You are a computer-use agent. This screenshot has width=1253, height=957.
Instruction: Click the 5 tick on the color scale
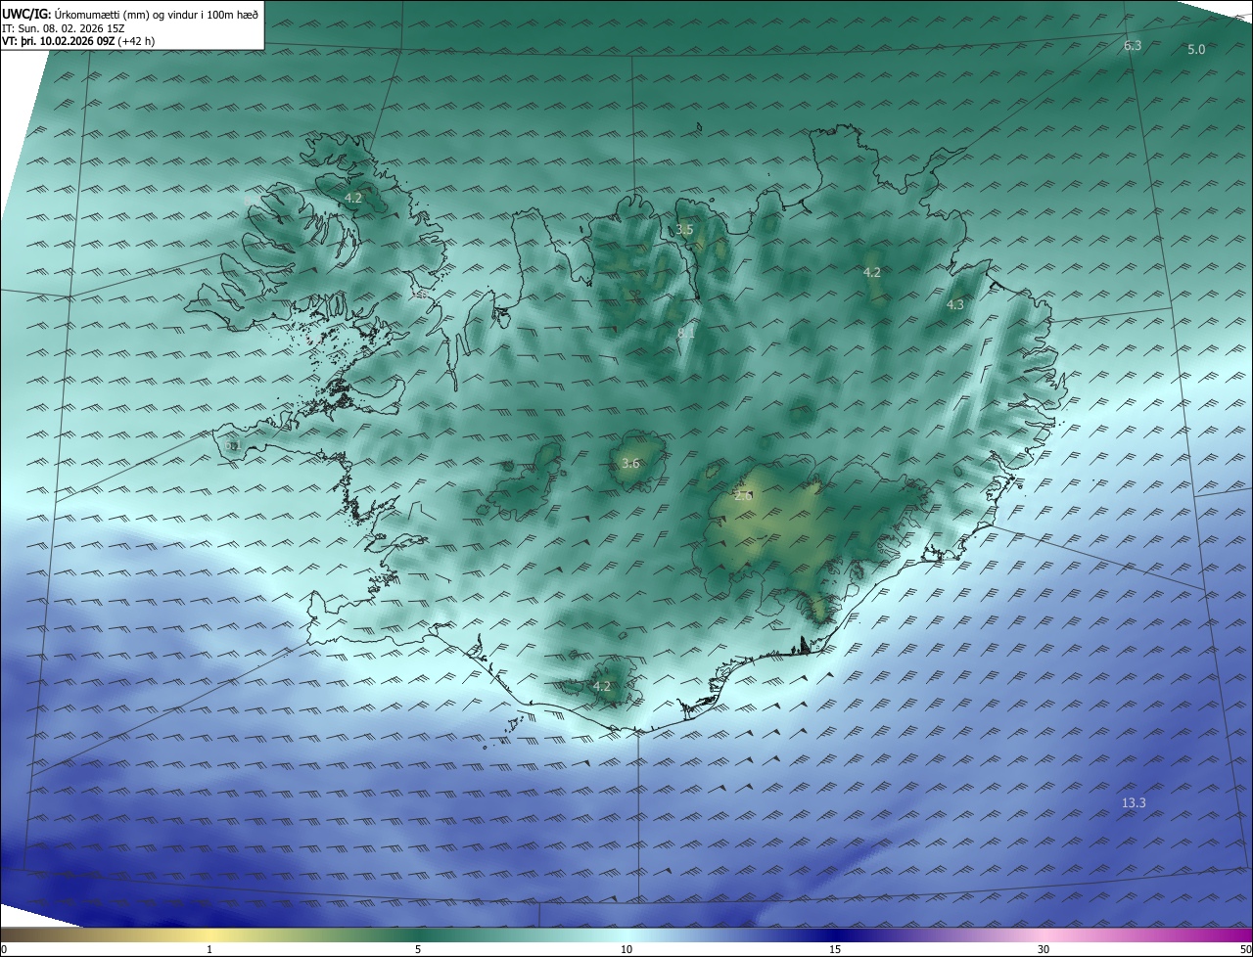418,949
